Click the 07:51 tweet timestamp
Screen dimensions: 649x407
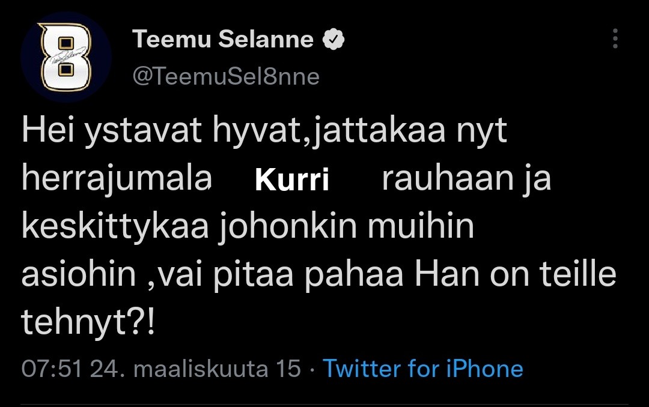coord(52,368)
